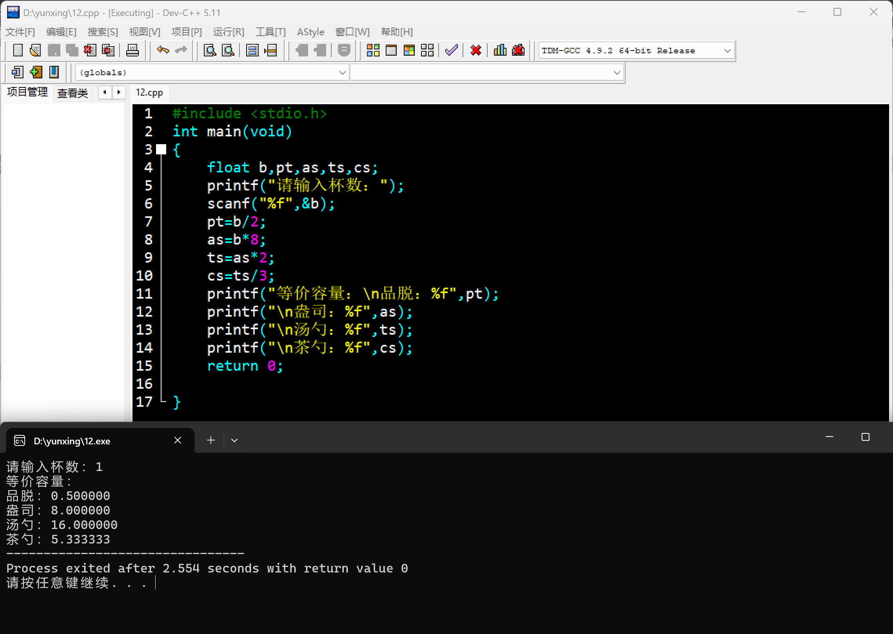Click the Find magnifier icon

tap(210, 50)
